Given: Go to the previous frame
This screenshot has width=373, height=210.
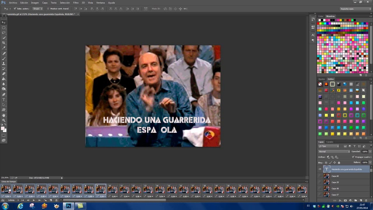Looking at the screenshot, I should [x=28, y=200].
